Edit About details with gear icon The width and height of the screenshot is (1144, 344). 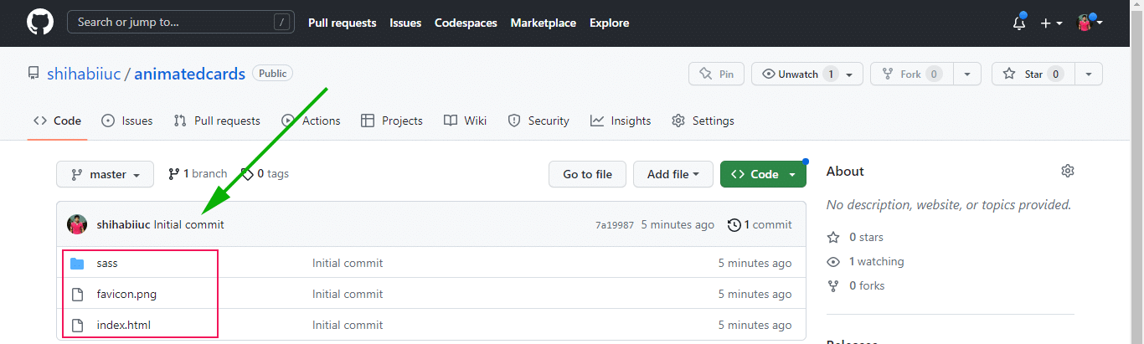[1067, 171]
